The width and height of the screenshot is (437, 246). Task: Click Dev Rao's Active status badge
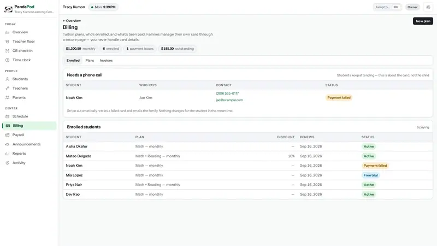[x=369, y=195]
